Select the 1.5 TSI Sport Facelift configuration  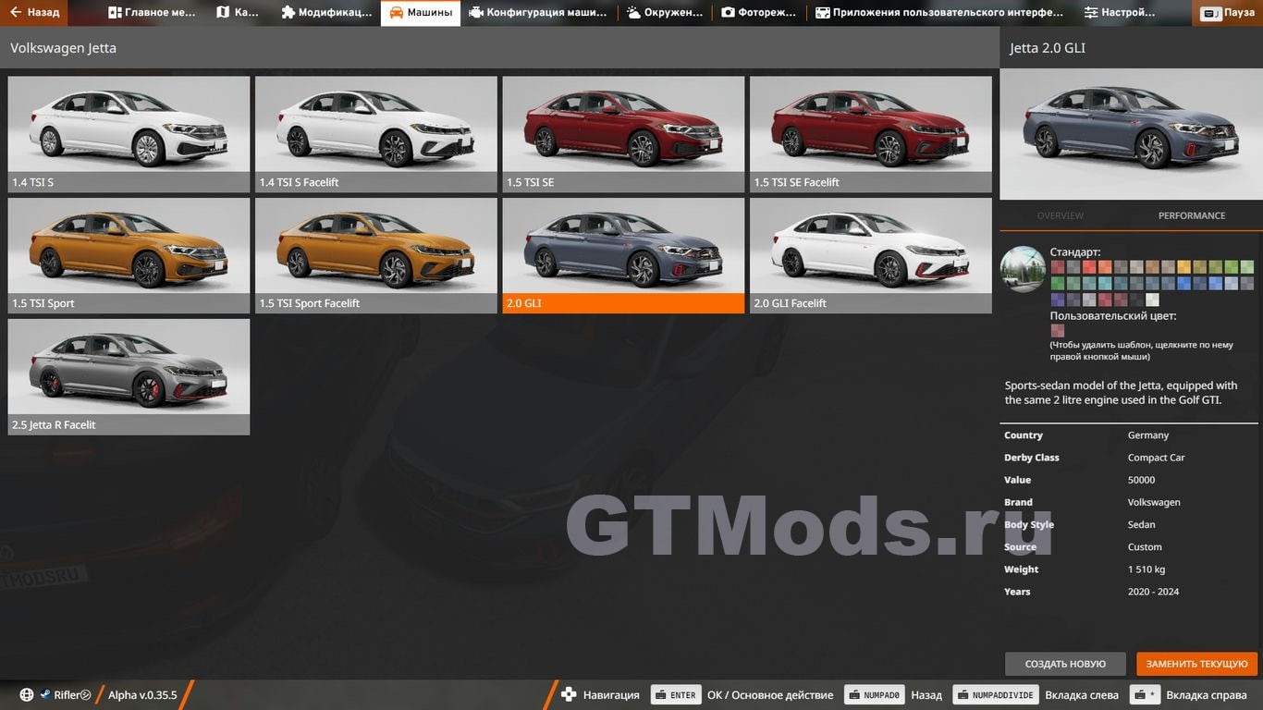[x=376, y=255]
